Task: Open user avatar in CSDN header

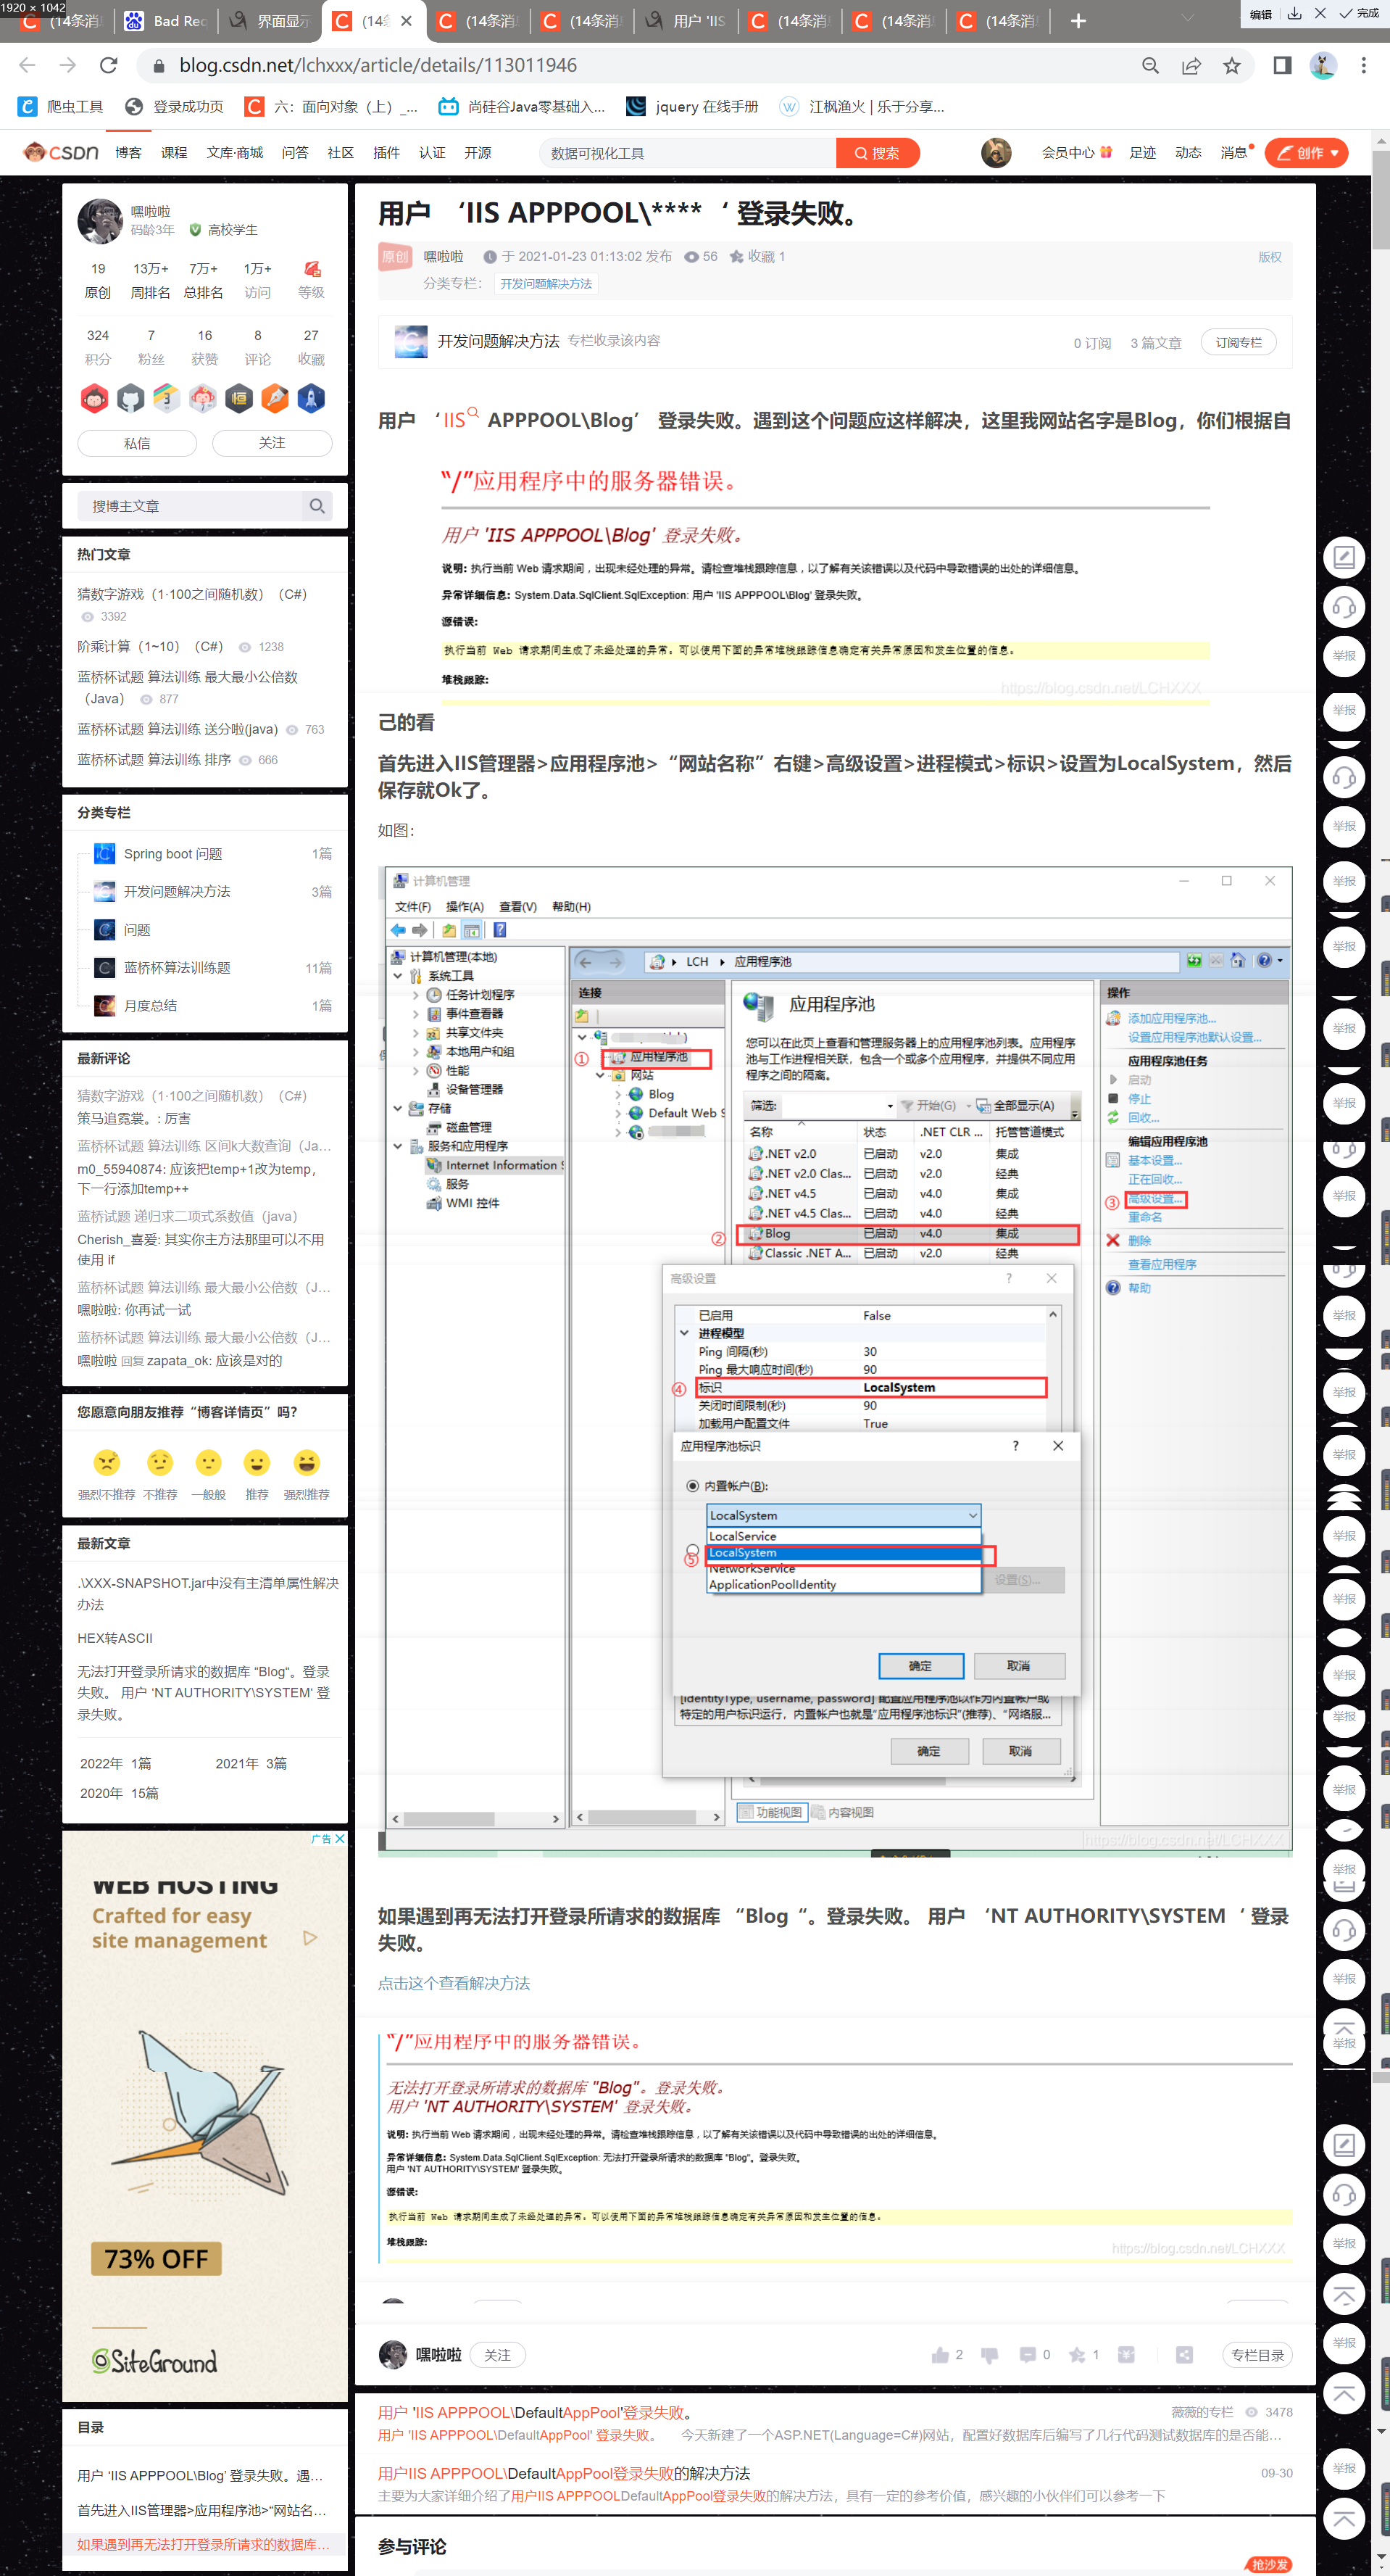Action: pyautogui.click(x=996, y=153)
